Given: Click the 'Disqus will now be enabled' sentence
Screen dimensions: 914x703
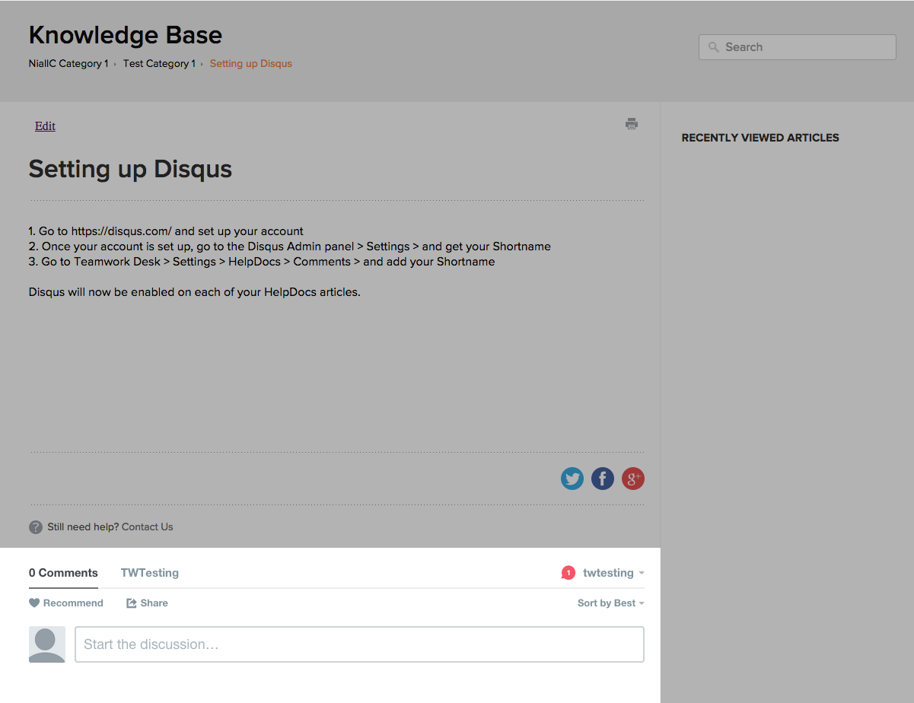Looking at the screenshot, I should [x=195, y=292].
